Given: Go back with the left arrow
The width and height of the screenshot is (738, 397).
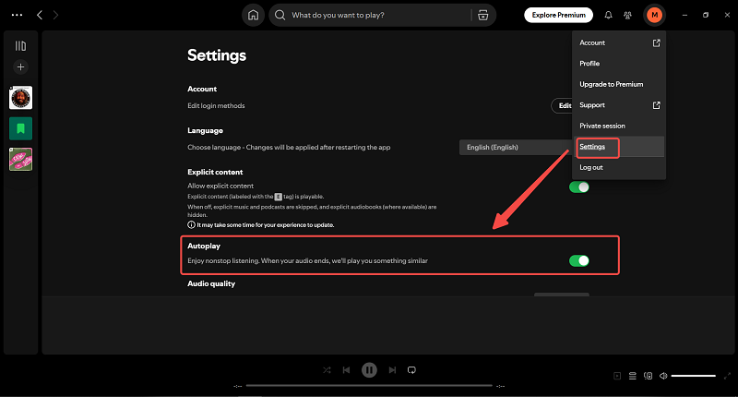Looking at the screenshot, I should (x=40, y=15).
